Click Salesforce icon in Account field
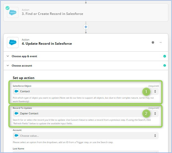The width and height of the screenshot is (172, 153). (x=17, y=136)
